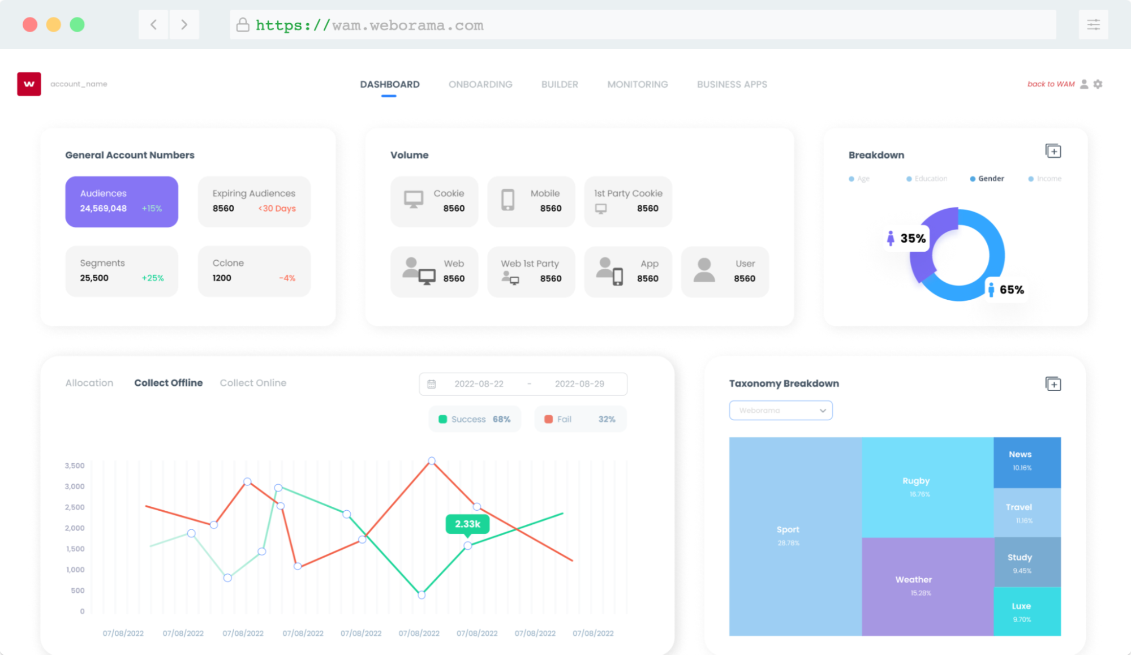This screenshot has width=1131, height=655.
Task: Open the Expiring Audiences card
Action: 254,201
